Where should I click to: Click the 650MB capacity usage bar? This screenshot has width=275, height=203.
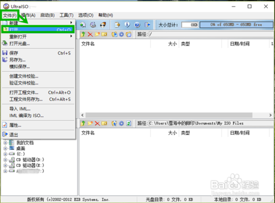click(x=237, y=25)
